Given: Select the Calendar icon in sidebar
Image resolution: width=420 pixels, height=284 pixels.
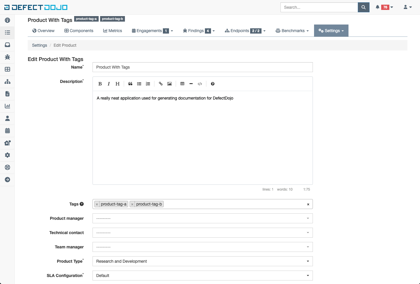Looking at the screenshot, I should pyautogui.click(x=7, y=130).
